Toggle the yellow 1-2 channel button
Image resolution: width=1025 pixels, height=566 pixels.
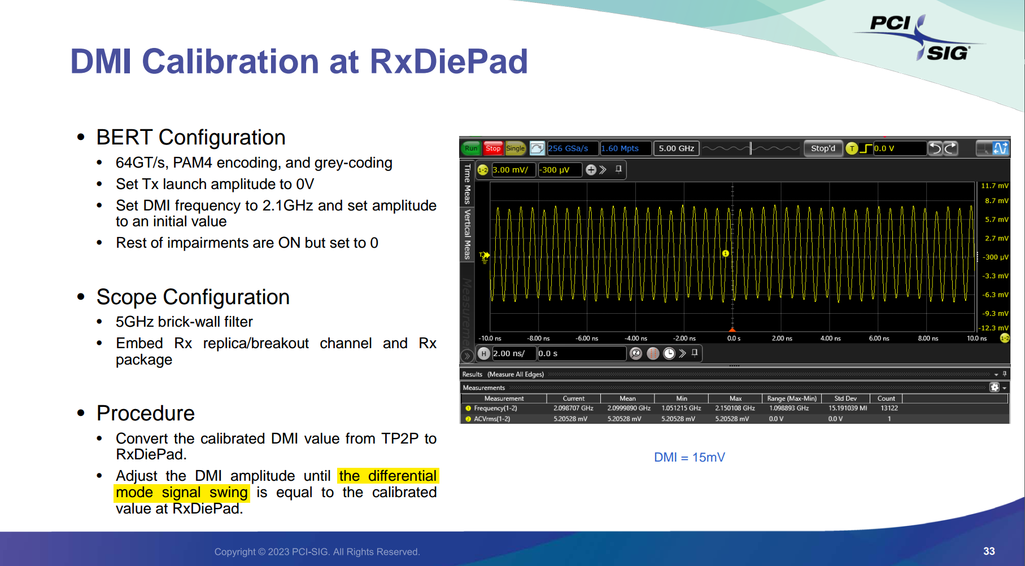[x=483, y=170]
